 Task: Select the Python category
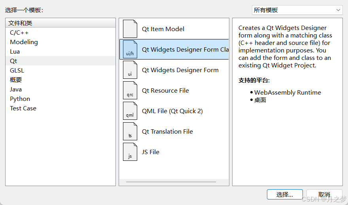61,99
